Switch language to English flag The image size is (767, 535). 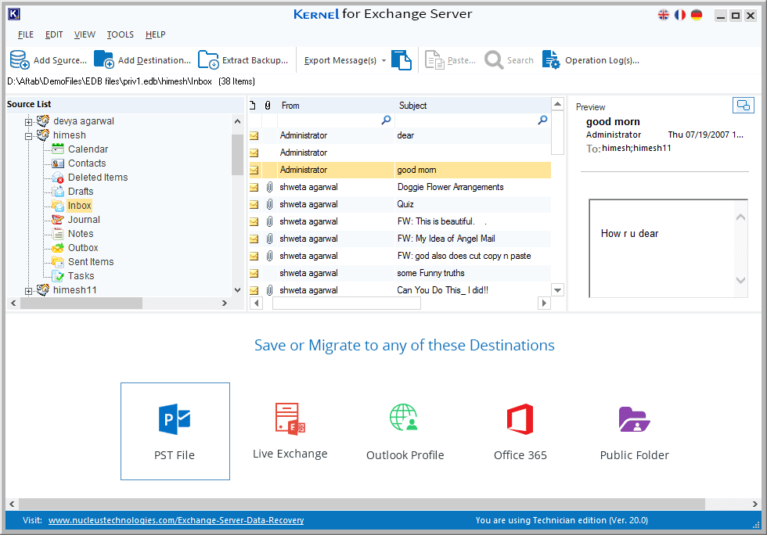coord(664,15)
